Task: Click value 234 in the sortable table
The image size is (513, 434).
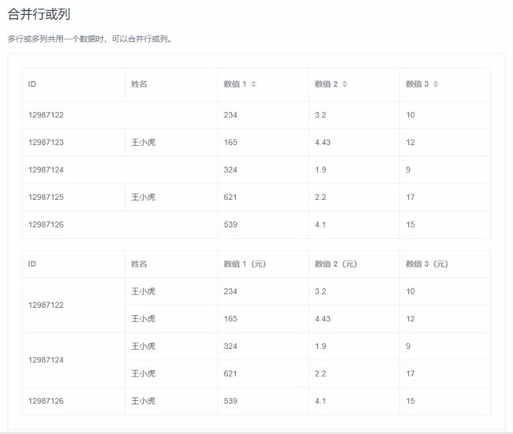Action: [230, 115]
